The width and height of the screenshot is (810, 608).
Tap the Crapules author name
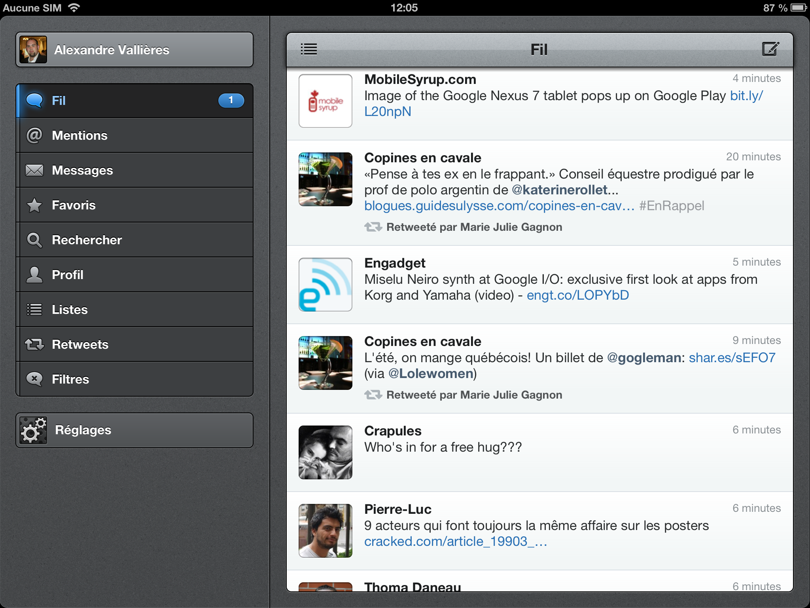coord(393,431)
